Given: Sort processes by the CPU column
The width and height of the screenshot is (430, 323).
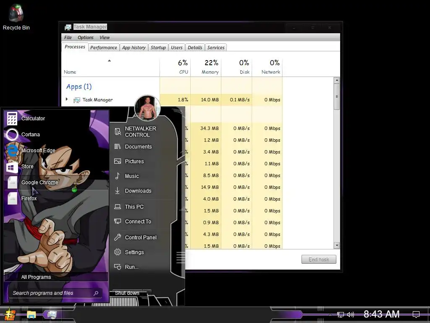Looking at the screenshot, I should (175, 67).
